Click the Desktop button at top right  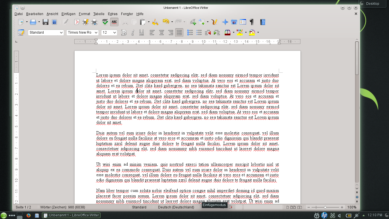click(373, 3)
